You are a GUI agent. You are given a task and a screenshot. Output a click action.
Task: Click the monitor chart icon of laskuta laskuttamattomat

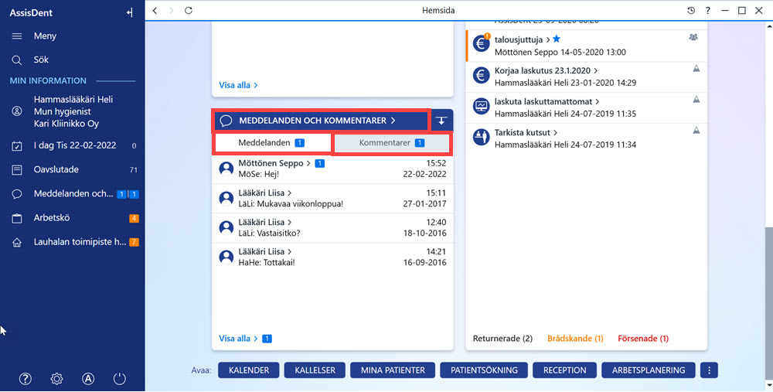[x=481, y=106]
